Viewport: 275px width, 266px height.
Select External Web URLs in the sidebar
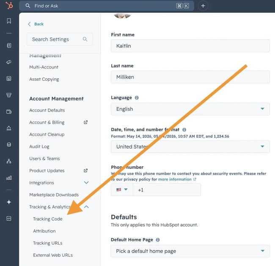point(53,255)
